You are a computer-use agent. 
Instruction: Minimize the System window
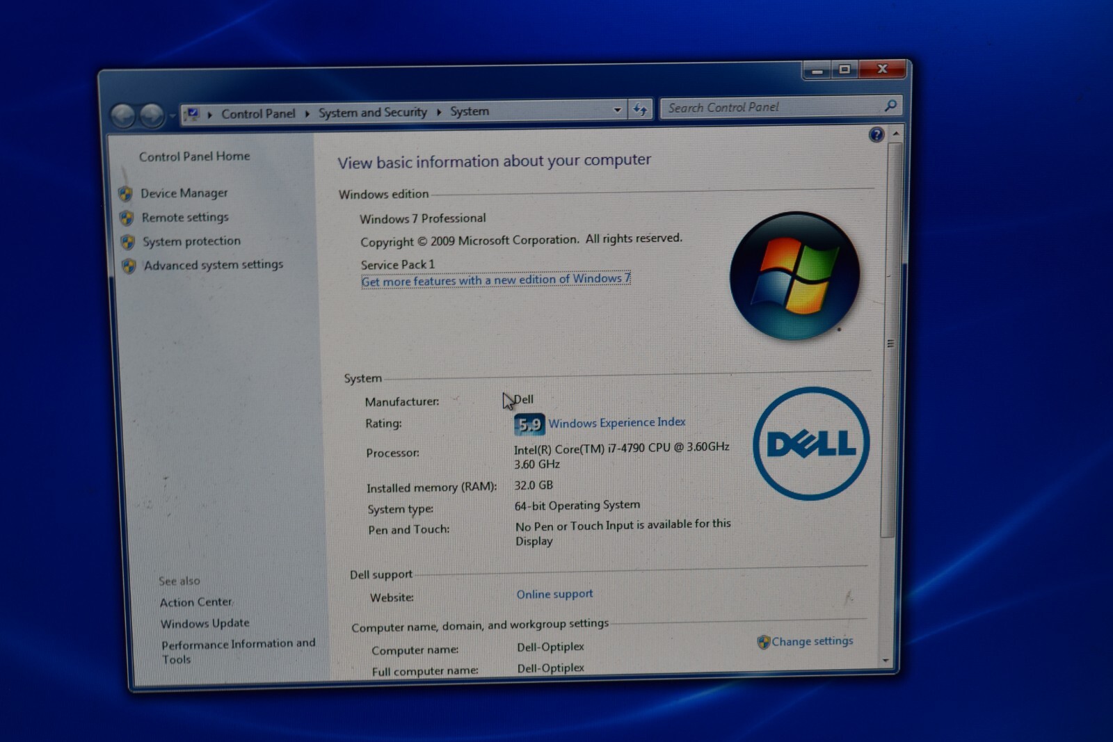coord(817,70)
